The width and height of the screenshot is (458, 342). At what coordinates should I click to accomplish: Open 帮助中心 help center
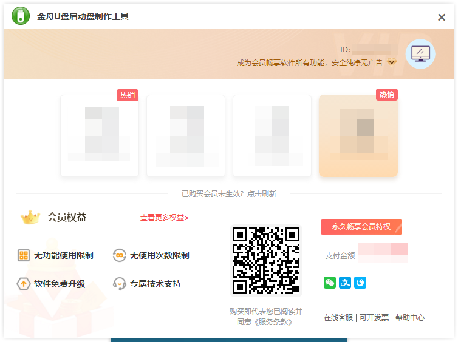(x=410, y=318)
